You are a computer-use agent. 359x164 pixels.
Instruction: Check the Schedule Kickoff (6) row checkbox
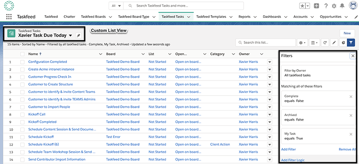[x=22, y=144]
